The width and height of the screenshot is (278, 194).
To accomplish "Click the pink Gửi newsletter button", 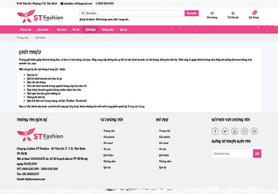I will (x=257, y=154).
